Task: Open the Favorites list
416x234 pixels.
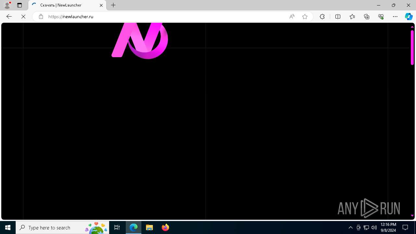Action: click(352, 17)
